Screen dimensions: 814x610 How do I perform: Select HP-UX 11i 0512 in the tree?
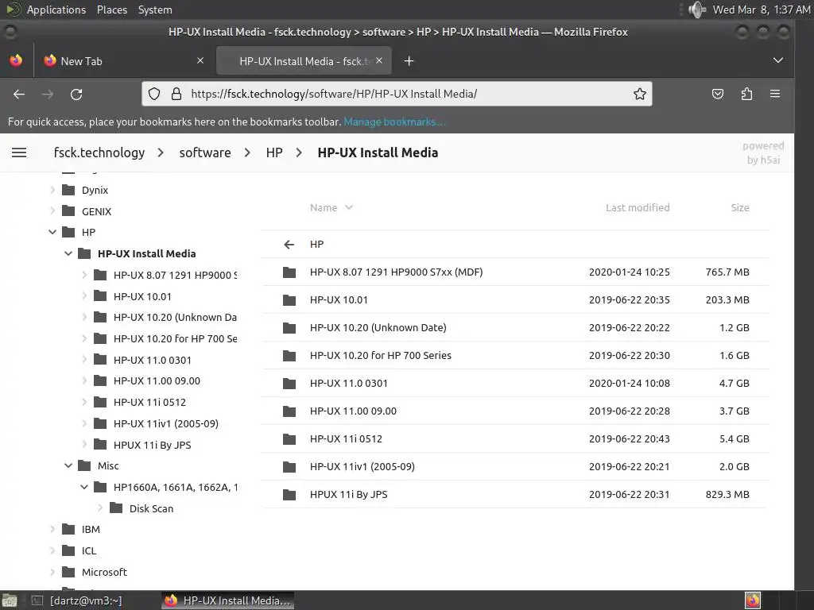point(149,402)
